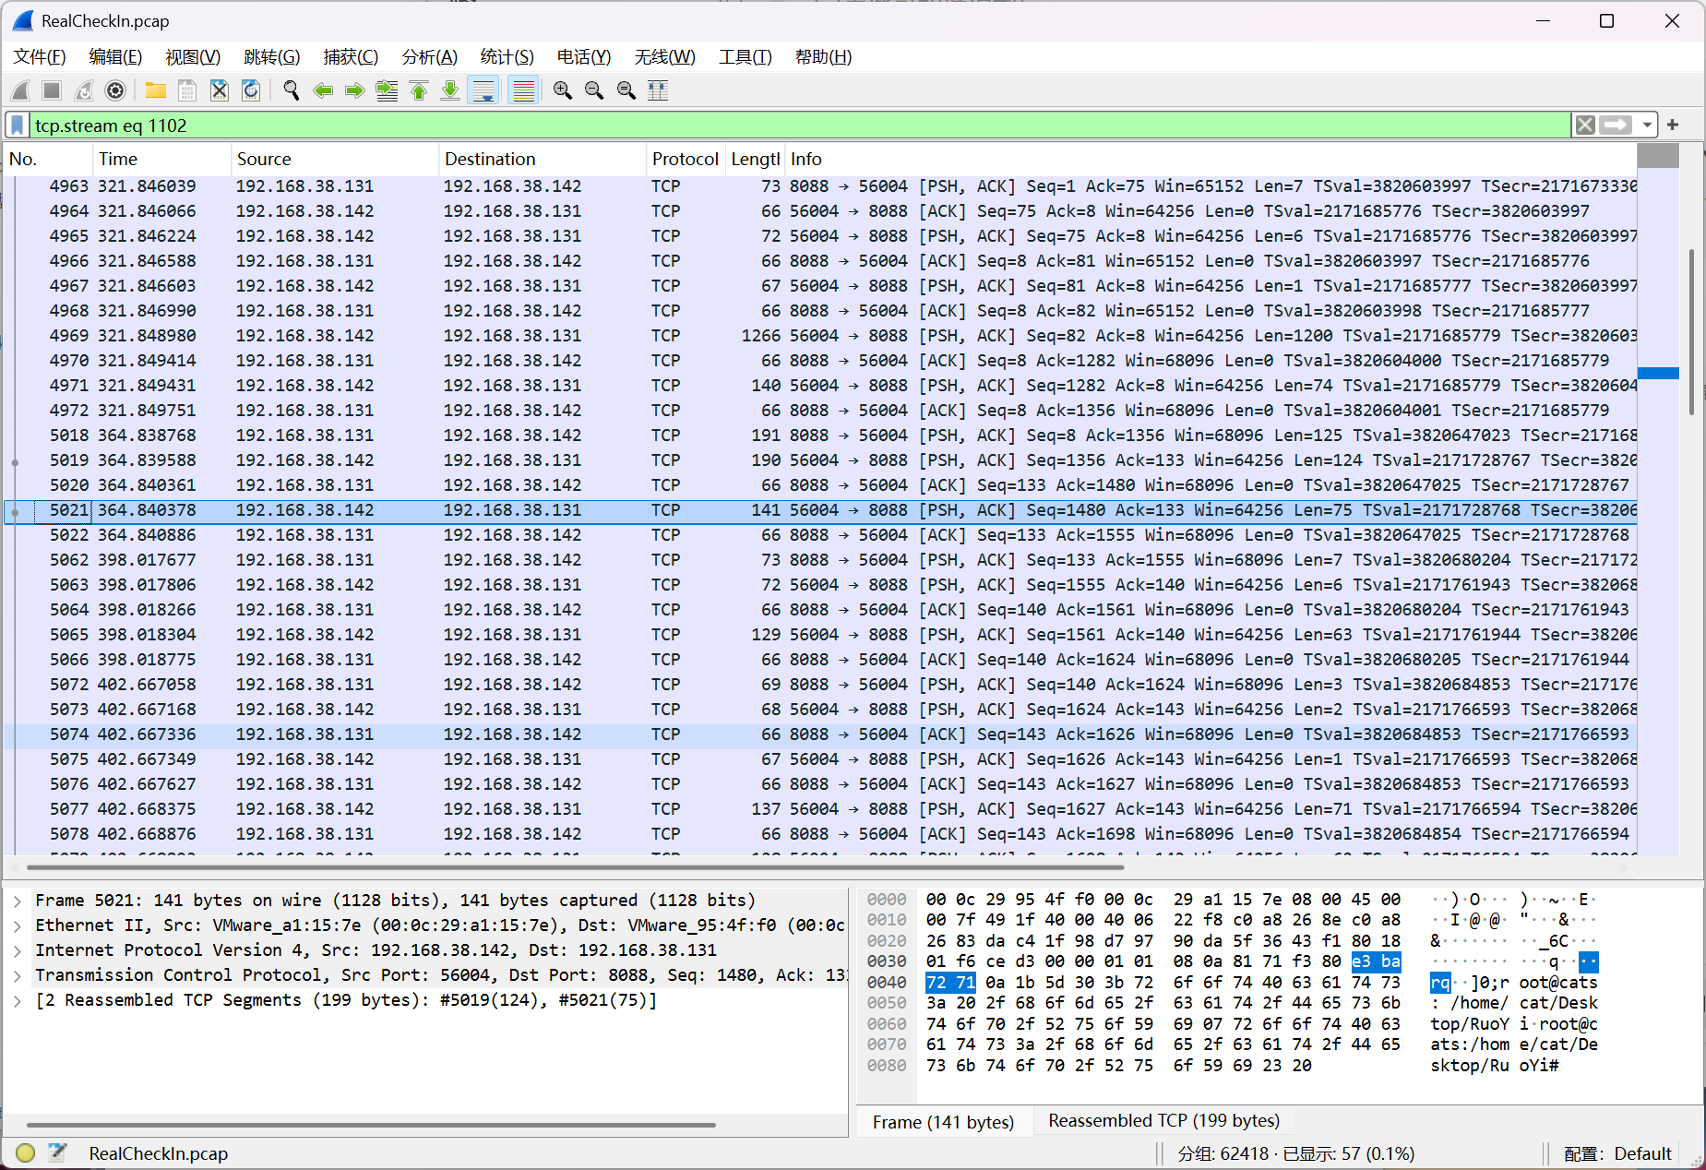Switch to the Frame (141 bytes) tab
The width and height of the screenshot is (1706, 1170).
point(943,1121)
